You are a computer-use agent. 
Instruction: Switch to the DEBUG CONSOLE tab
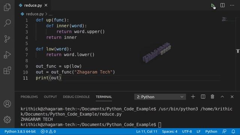76,97
